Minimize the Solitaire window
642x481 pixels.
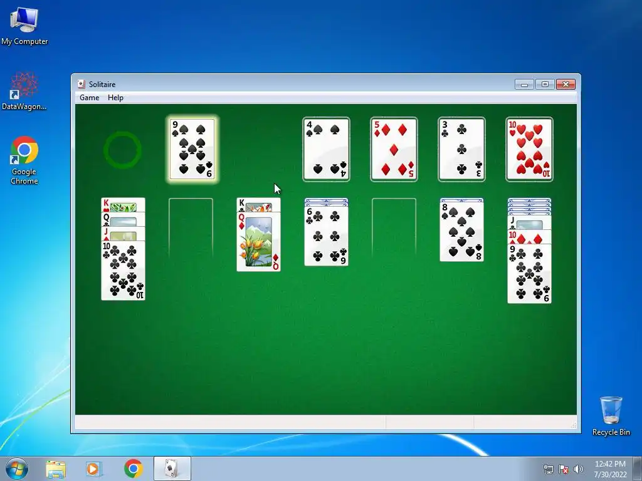(524, 85)
